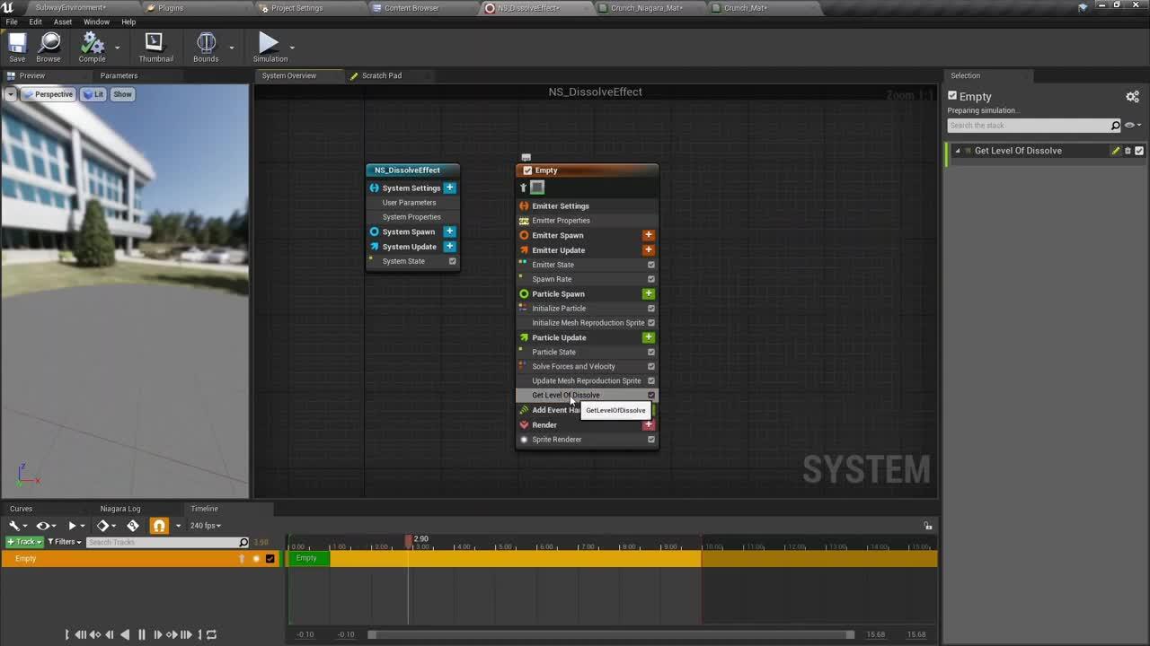Add module to System Settings
This screenshot has height=646, width=1150.
449,188
